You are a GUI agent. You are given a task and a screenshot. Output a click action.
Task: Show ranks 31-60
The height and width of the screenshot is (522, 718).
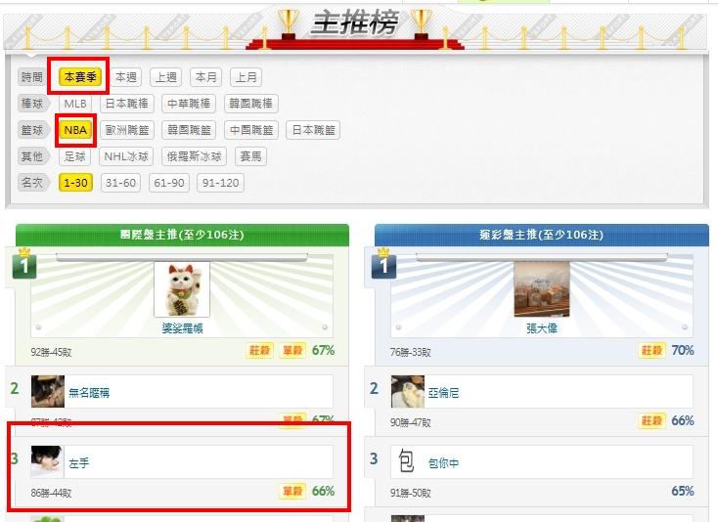coord(120,183)
